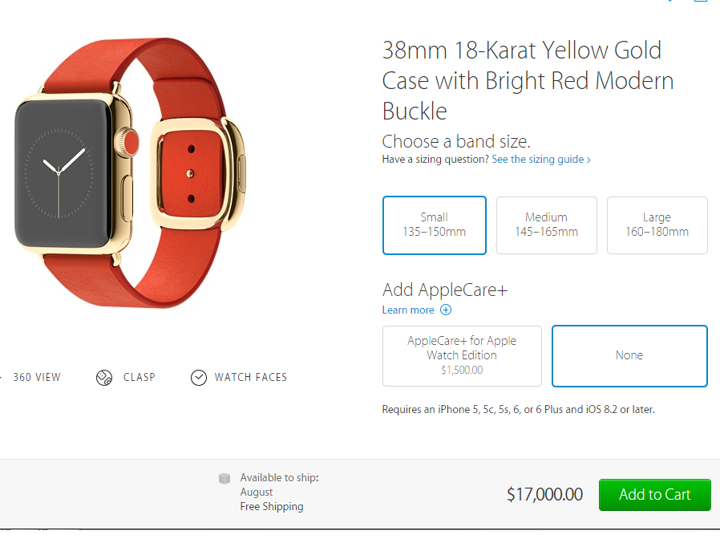Click the Add to Cart button
Screen dimensions: 720x539
pyautogui.click(x=655, y=495)
